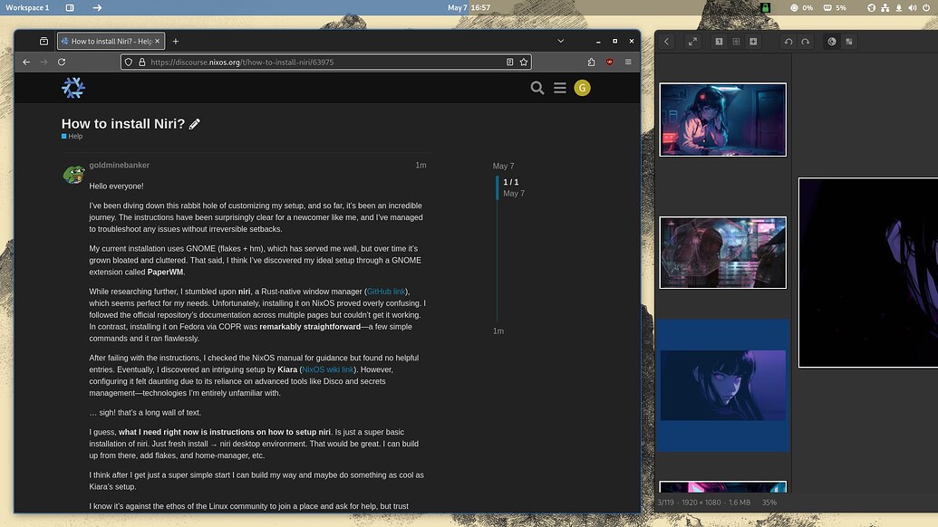Rotate the image clockwise in the viewer

(x=805, y=42)
